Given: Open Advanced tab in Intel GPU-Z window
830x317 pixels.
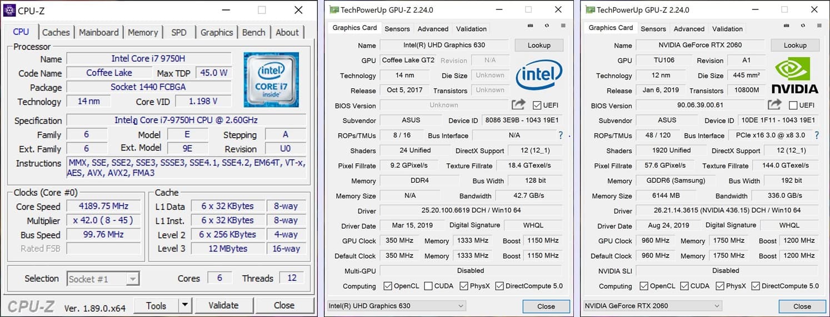Looking at the screenshot, I should pos(433,29).
